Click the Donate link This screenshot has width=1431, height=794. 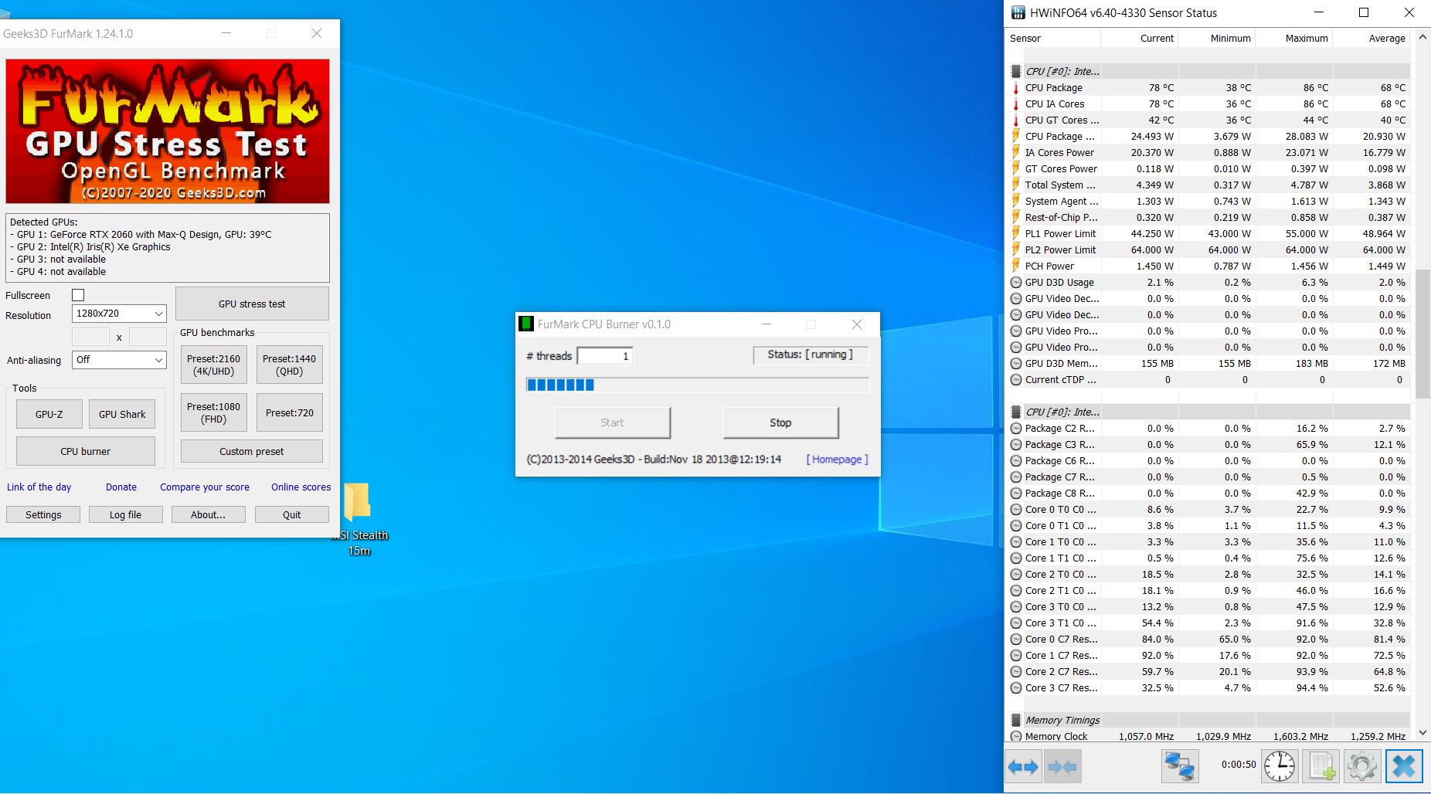pyautogui.click(x=121, y=487)
